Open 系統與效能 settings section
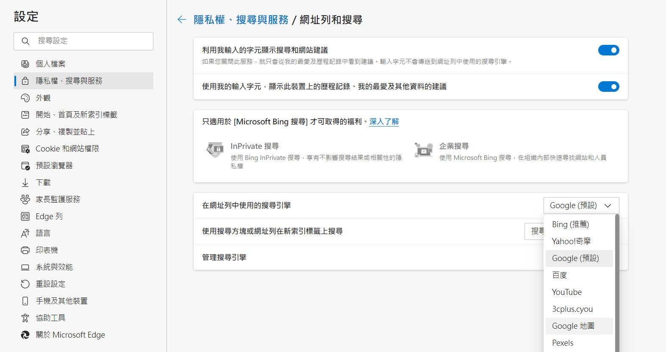The width and height of the screenshot is (666, 352). pyautogui.click(x=83, y=267)
